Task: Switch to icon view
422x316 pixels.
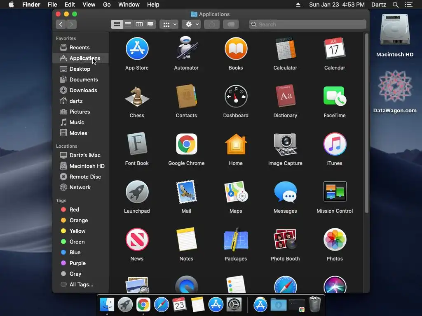Action: click(x=117, y=24)
